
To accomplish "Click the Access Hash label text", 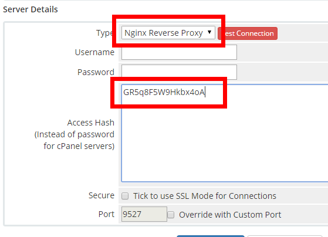I will coord(91,123).
